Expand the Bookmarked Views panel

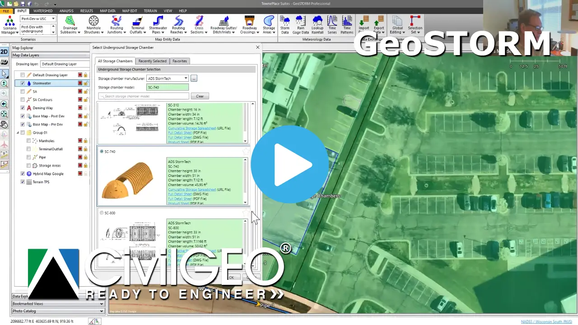point(58,304)
